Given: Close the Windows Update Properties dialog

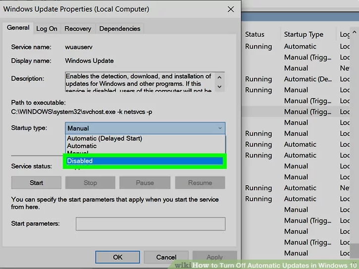Looking at the screenshot, I should pos(230,9).
